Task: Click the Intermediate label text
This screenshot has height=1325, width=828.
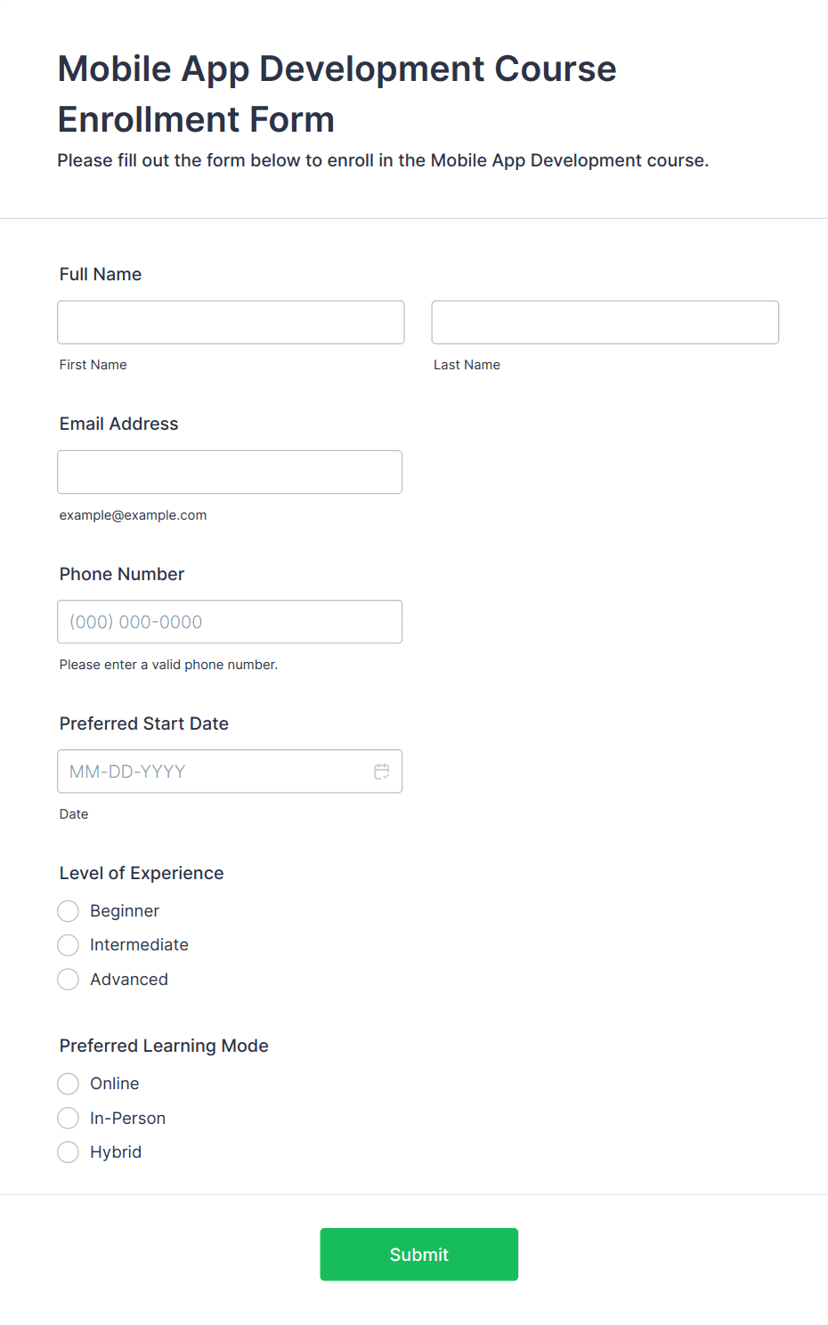Action: tap(139, 945)
